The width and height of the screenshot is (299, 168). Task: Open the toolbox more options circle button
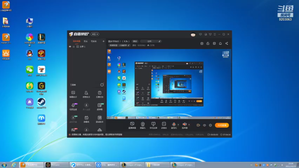tap(102, 85)
